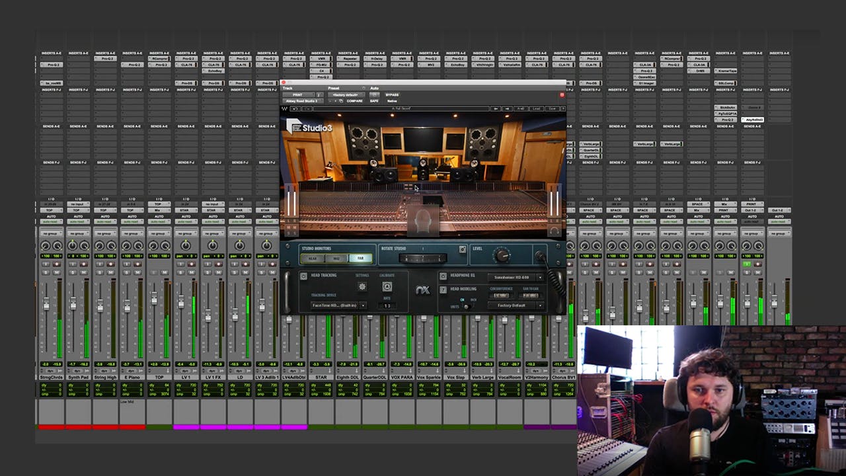
Task: Click the Level knob in Nx plugin
Action: (x=502, y=255)
